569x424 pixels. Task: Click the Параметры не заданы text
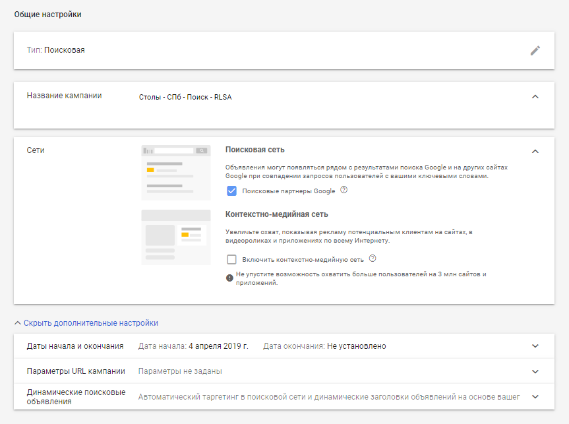180,371
